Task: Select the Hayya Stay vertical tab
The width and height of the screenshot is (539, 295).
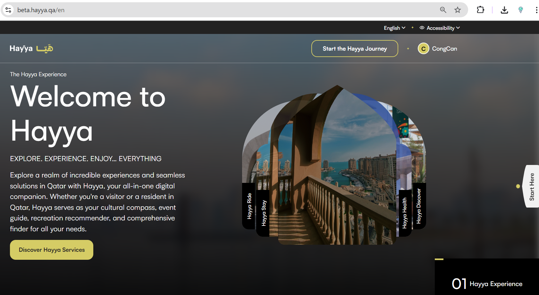Action: coord(263,213)
